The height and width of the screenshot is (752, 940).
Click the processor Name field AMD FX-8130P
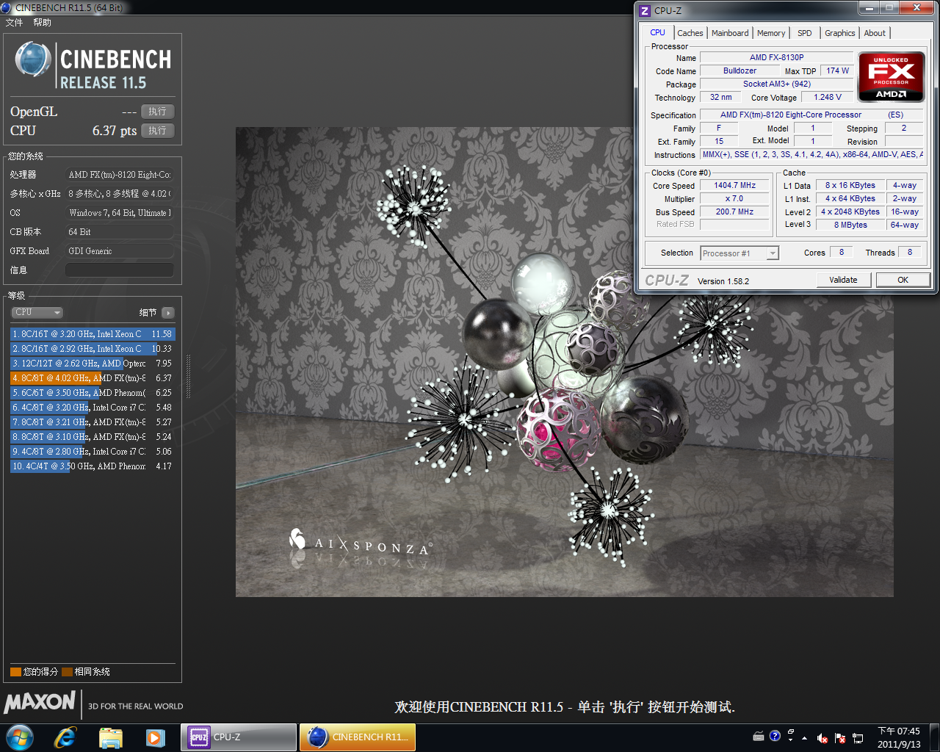coord(776,57)
